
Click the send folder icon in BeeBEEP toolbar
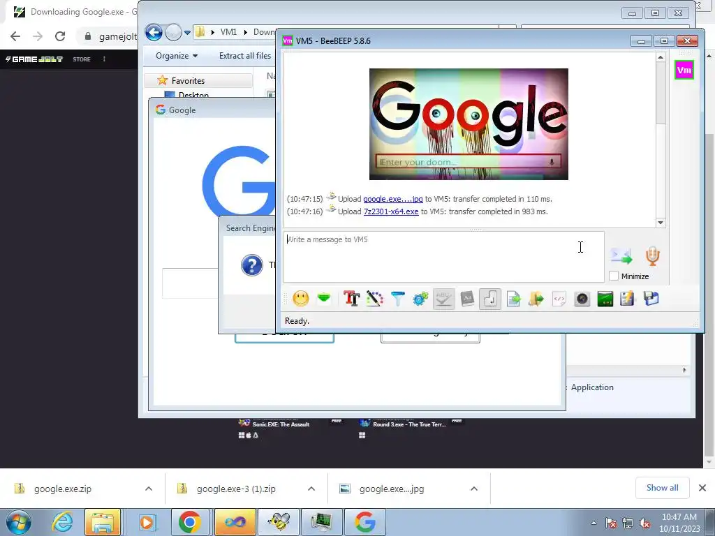coord(536,299)
